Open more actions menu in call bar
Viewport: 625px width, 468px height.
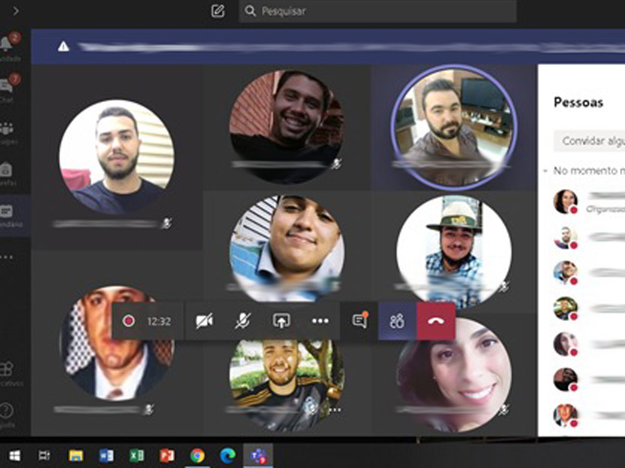(321, 321)
